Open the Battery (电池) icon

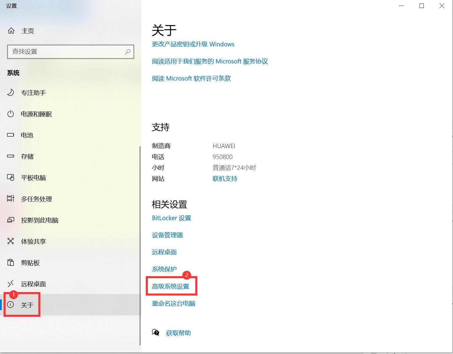[x=11, y=135]
